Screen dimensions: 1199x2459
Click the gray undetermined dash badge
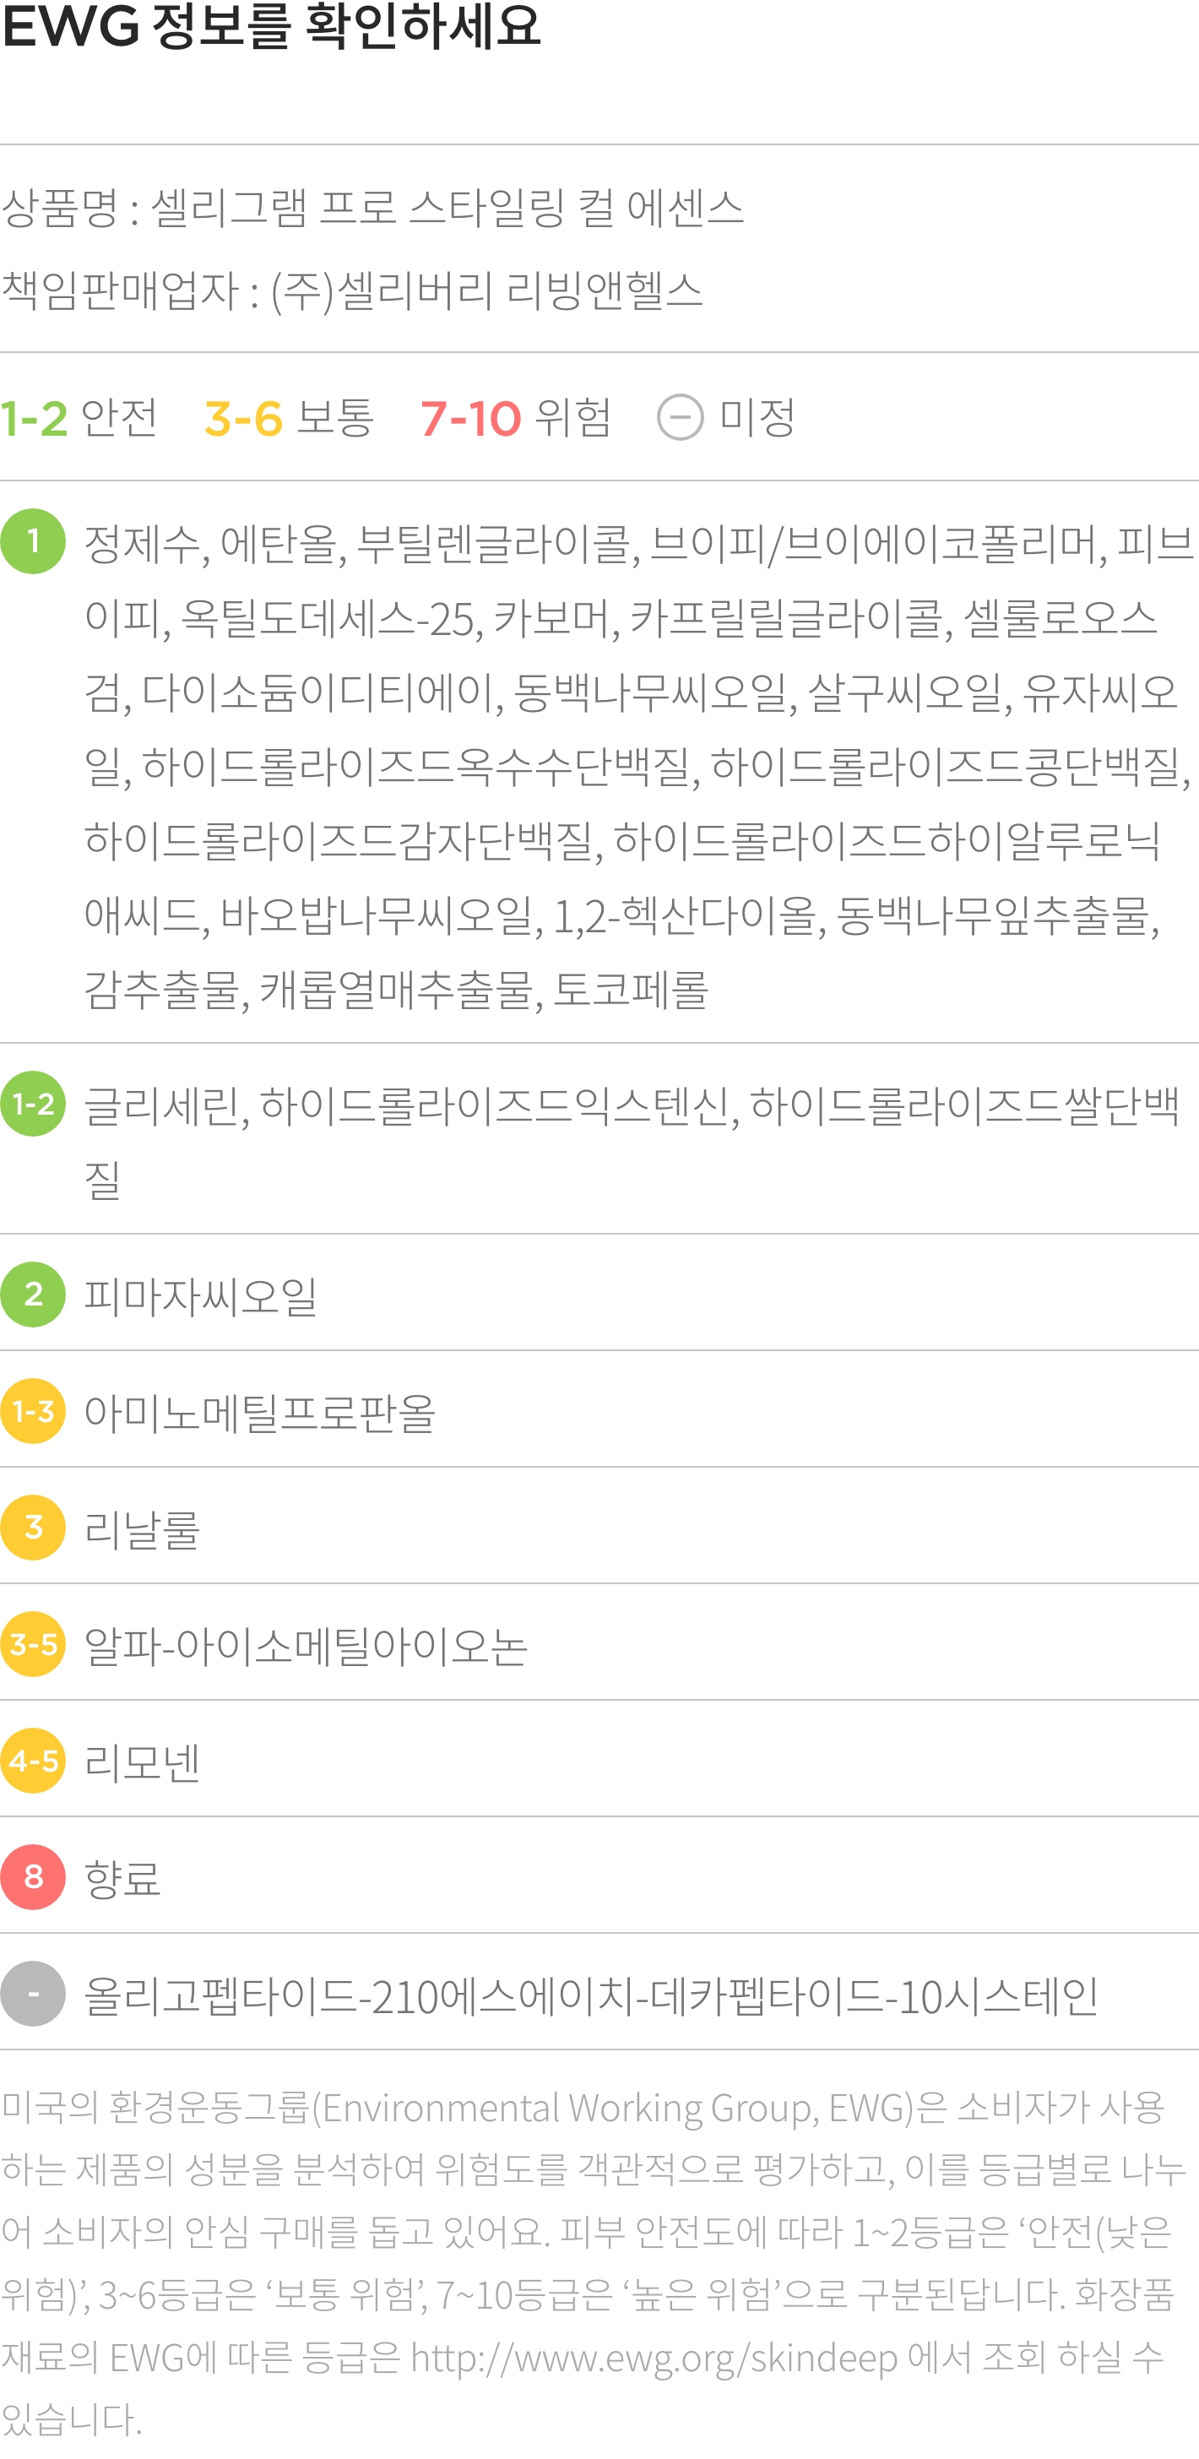[34, 1993]
